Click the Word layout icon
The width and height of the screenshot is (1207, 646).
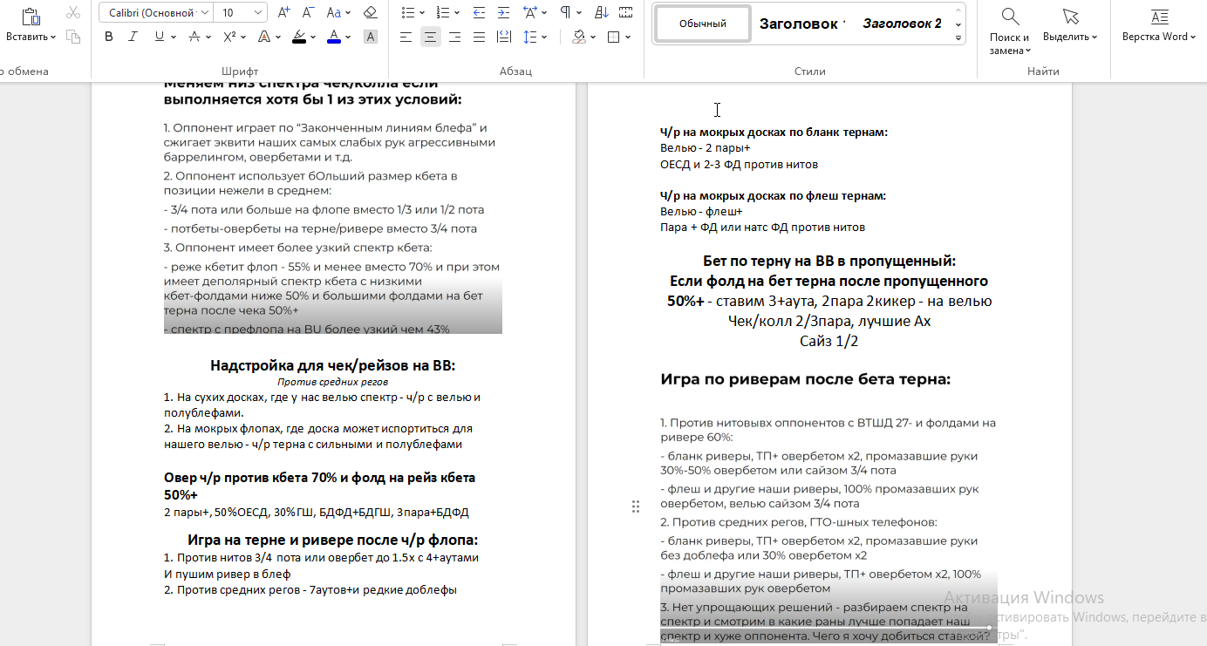tap(1159, 17)
